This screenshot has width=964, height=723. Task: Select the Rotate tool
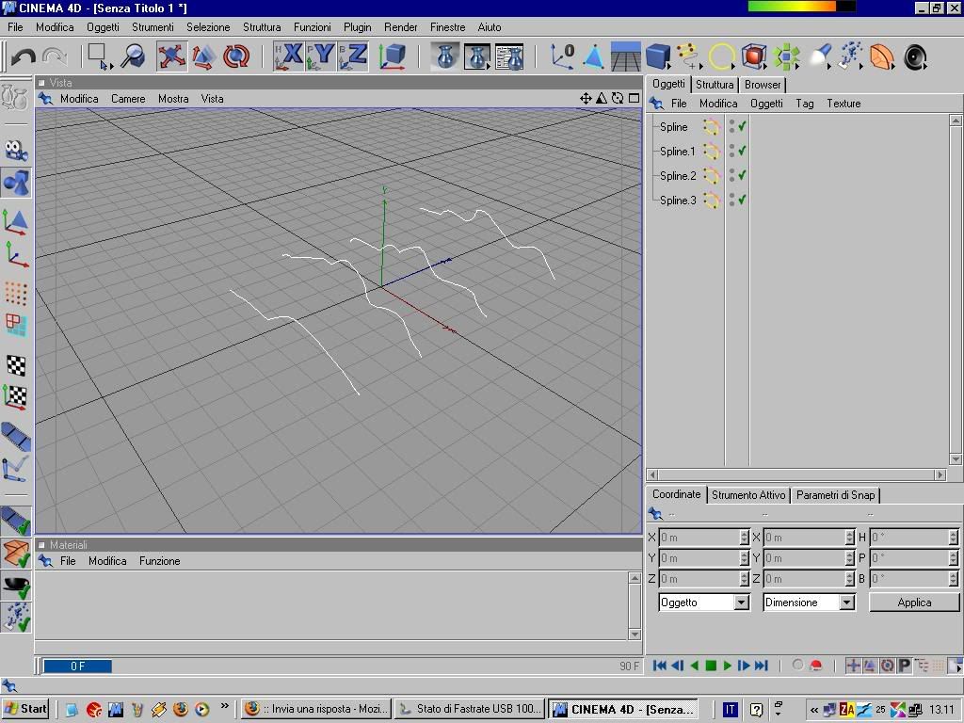tap(236, 56)
